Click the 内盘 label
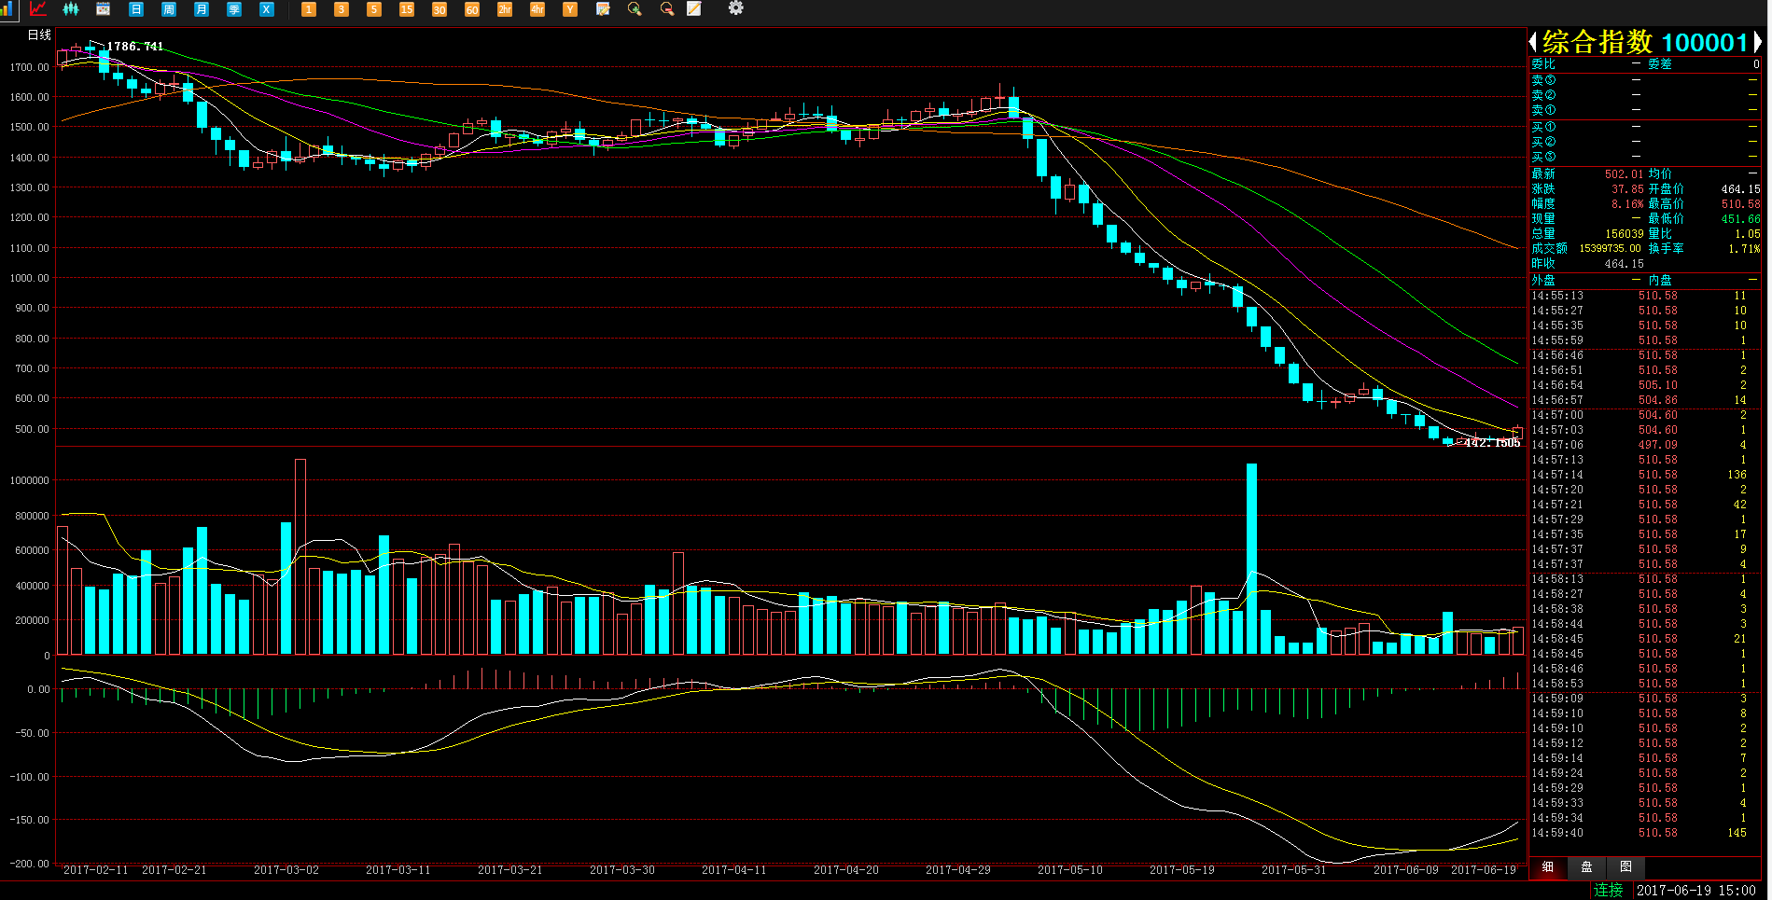Viewport: 1772px width, 900px height. tap(1660, 280)
